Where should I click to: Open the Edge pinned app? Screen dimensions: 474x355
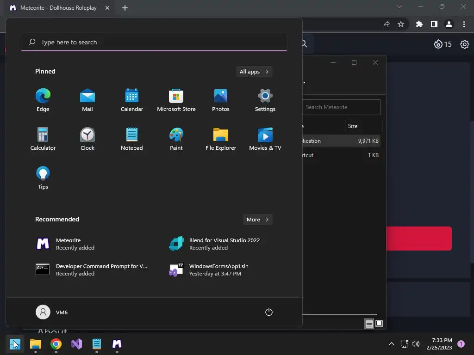click(x=43, y=100)
